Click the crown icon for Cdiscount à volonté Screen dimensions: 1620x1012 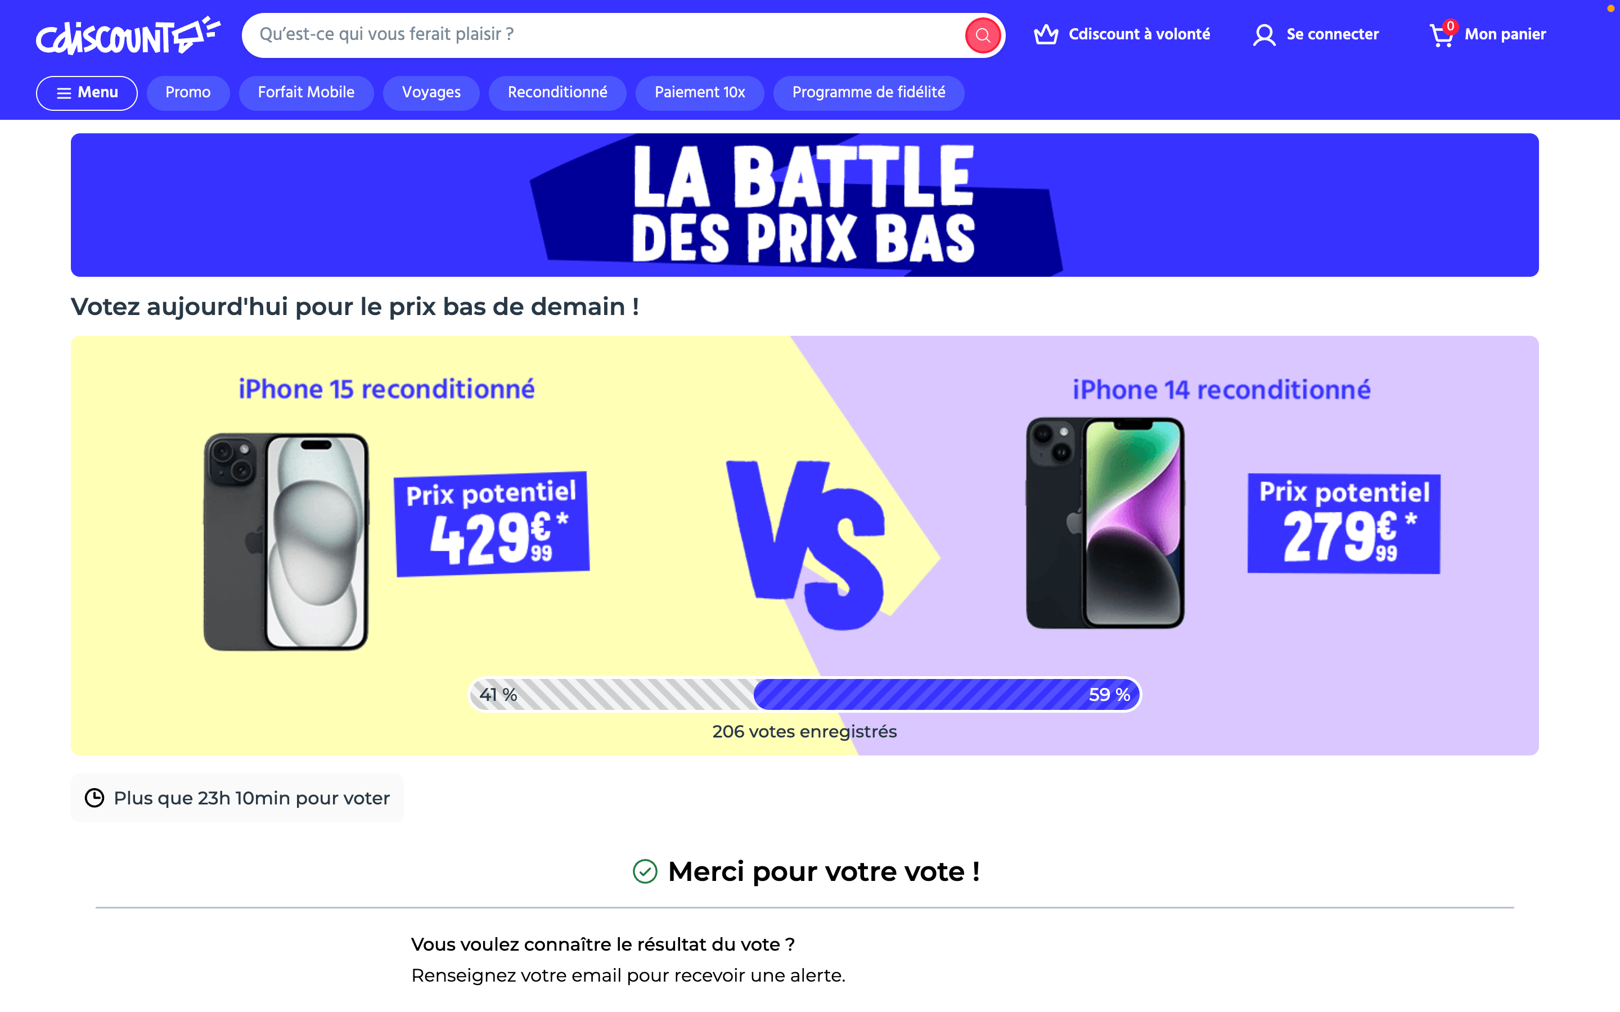(1046, 34)
